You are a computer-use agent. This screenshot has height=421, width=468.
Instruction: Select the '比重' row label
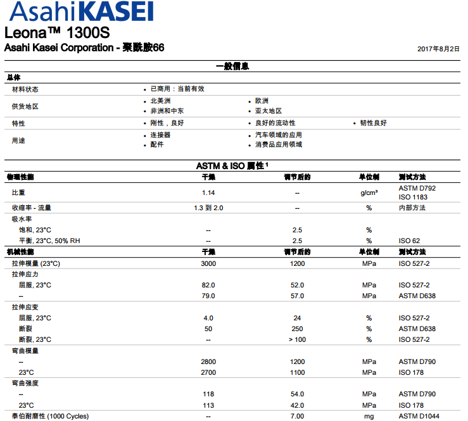point(18,192)
